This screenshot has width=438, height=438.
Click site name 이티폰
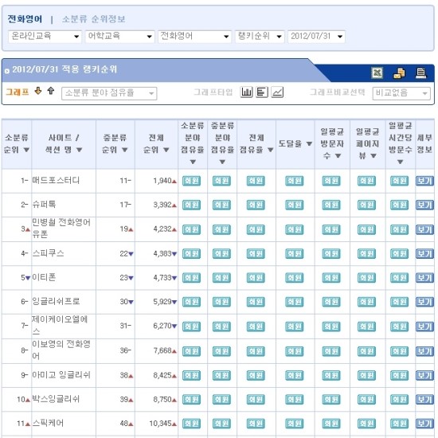pos(44,277)
